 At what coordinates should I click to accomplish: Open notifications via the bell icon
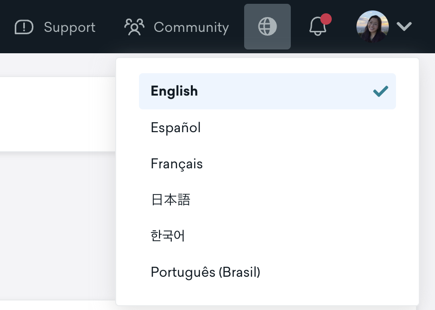[317, 26]
